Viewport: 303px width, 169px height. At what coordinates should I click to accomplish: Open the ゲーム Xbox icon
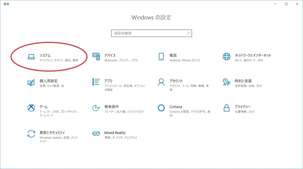pos(31,108)
